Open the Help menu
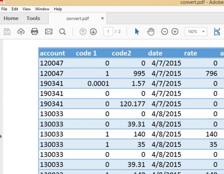The width and height of the screenshot is (224, 174). (58, 9)
